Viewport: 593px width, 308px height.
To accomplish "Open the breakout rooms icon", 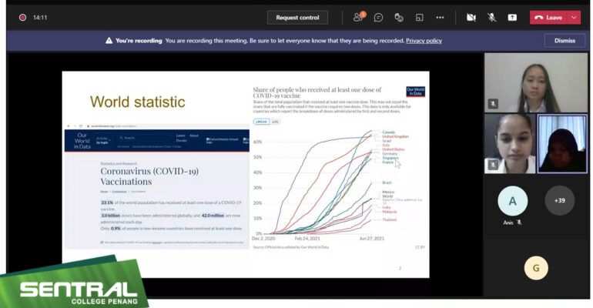I will [420, 18].
